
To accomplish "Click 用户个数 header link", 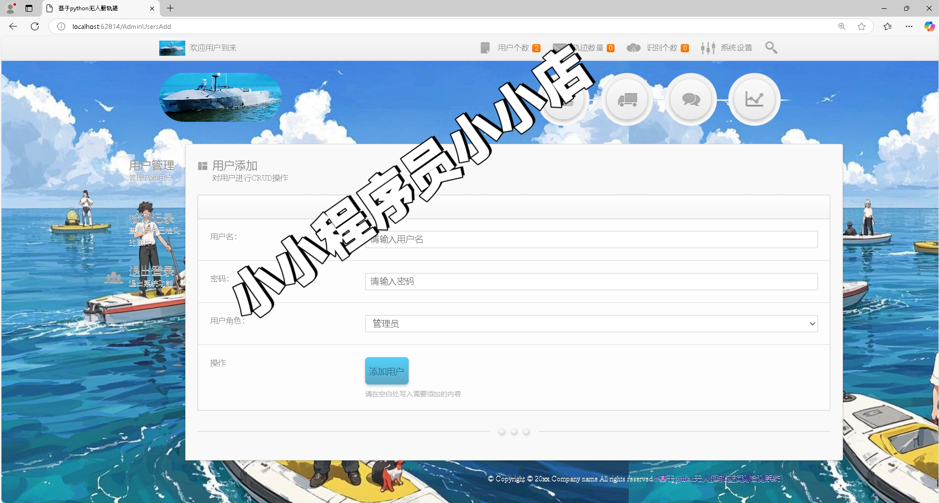I will [x=514, y=48].
